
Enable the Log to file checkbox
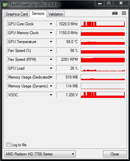pos(8,145)
